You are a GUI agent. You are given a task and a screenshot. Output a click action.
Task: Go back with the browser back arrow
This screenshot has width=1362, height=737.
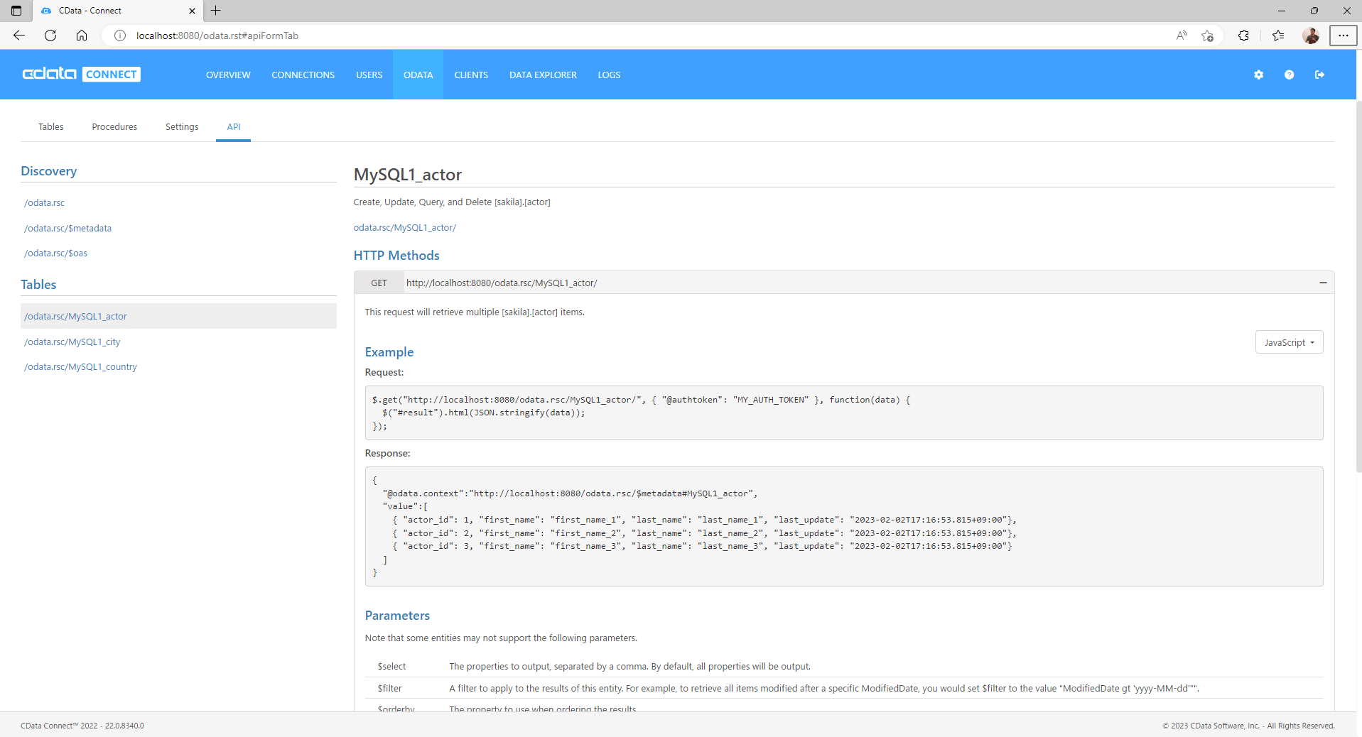point(19,36)
